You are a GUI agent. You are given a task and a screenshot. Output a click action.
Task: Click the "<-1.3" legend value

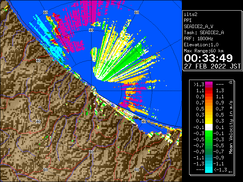click(221, 170)
